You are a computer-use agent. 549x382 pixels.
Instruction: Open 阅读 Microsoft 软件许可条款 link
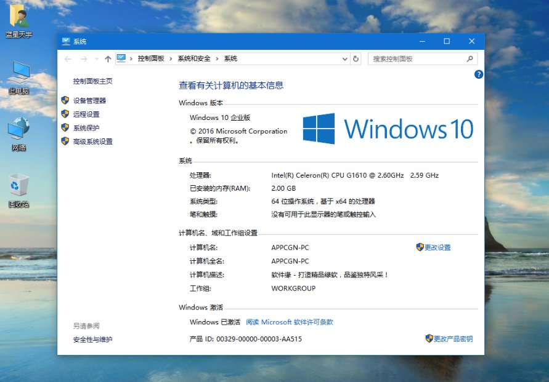[x=290, y=321]
